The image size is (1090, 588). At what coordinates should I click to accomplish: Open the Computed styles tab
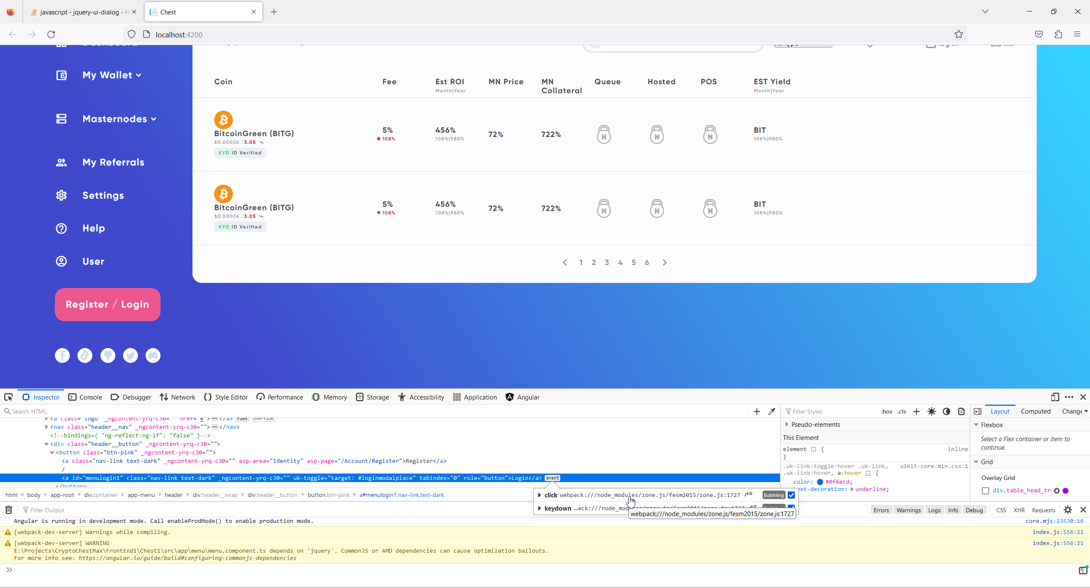tap(1035, 411)
